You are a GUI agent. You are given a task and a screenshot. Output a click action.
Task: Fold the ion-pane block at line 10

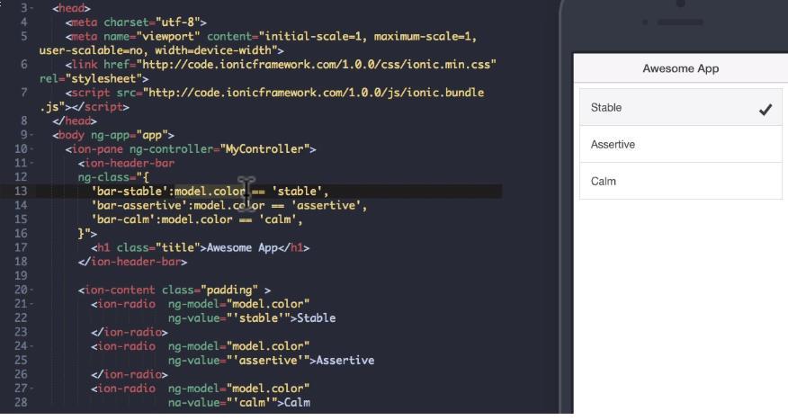pos(32,149)
